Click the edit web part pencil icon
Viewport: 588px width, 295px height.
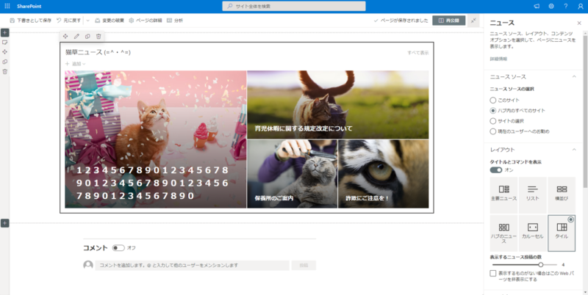76,36
